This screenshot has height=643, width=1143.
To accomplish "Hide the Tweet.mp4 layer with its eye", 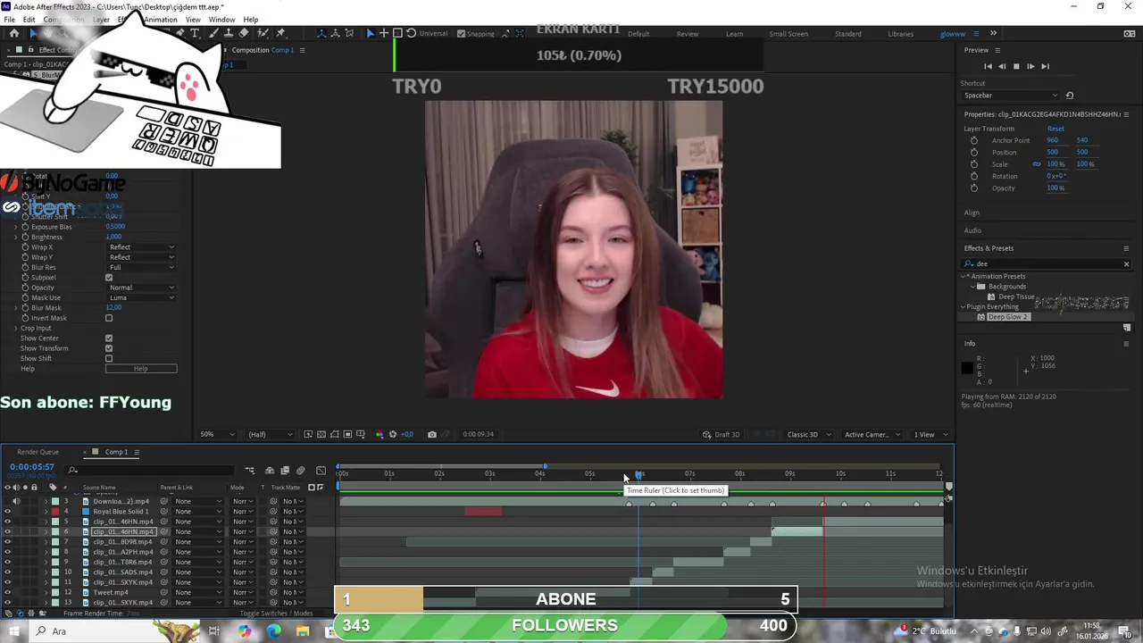I will coord(7,592).
